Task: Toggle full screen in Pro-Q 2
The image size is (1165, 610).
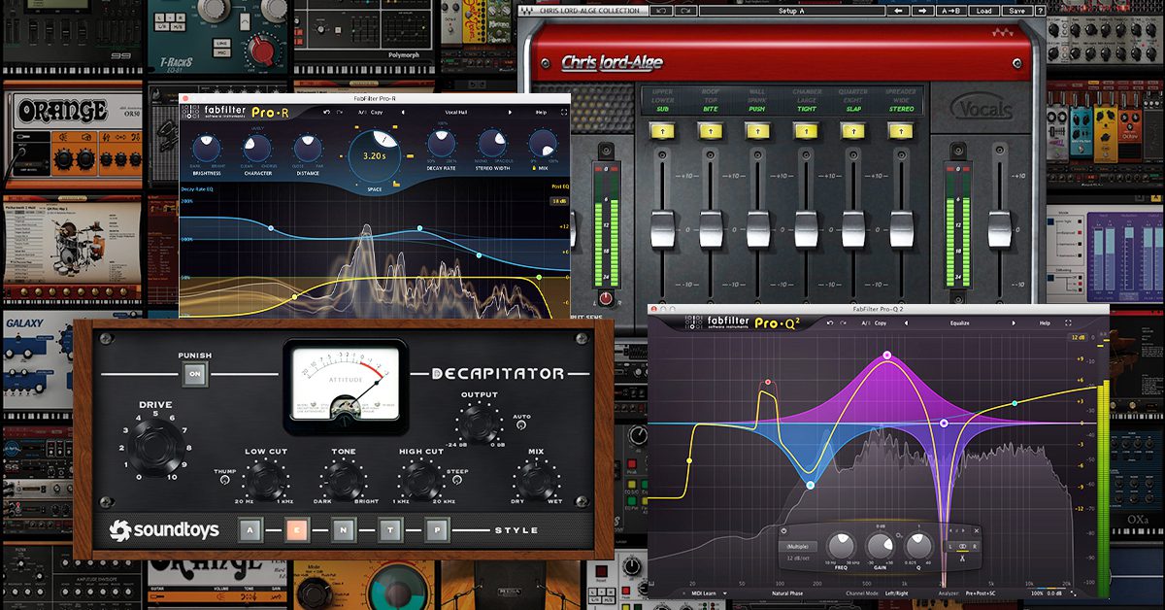Action: coord(1068,322)
